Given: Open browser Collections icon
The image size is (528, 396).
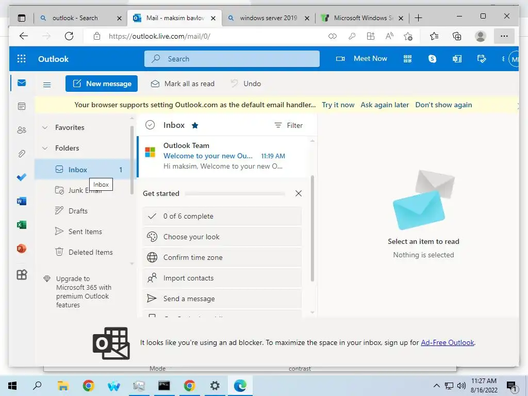Looking at the screenshot, I should (x=457, y=36).
